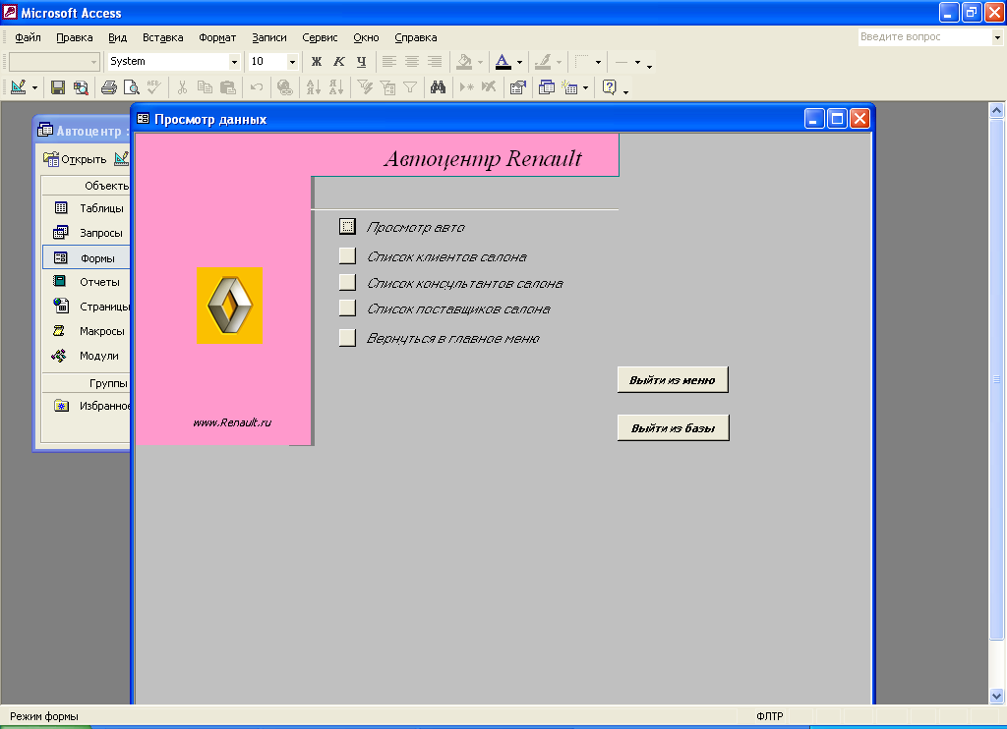Click the Paste clipboard icon

[x=227, y=87]
